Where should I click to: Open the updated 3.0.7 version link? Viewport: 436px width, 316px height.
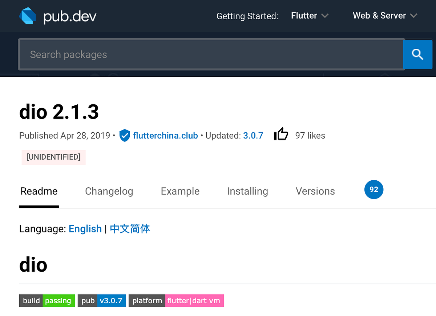tap(253, 136)
